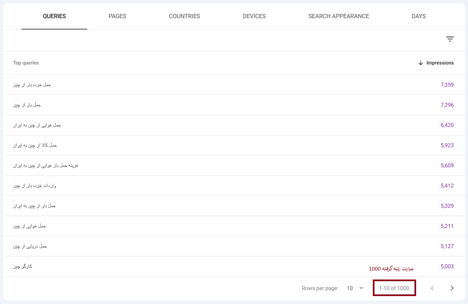This screenshot has height=304, width=468.
Task: Select the Search Appearance tab
Action: coord(338,16)
